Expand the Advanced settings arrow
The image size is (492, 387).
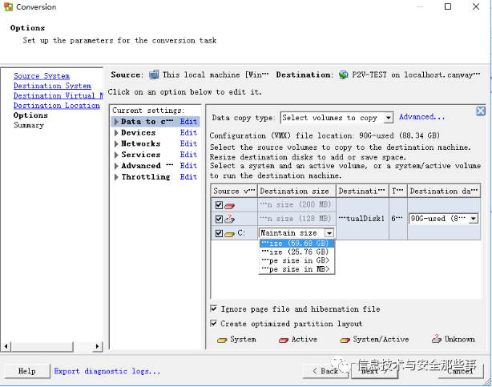(x=116, y=166)
